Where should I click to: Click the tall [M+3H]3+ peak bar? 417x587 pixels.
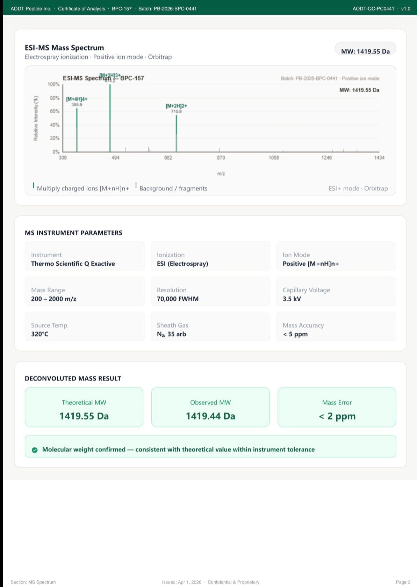[110, 118]
